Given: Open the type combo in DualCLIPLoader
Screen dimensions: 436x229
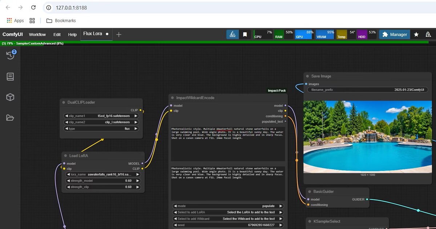Looking at the screenshot, I should pos(101,129).
